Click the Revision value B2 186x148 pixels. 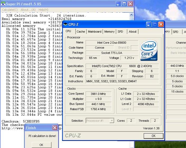click(x=152, y=76)
